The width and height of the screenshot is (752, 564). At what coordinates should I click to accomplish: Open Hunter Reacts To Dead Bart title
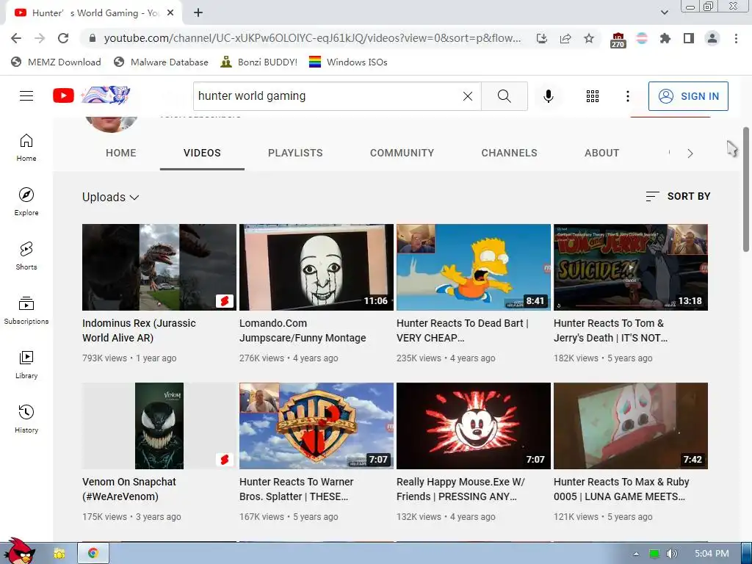[463, 330]
